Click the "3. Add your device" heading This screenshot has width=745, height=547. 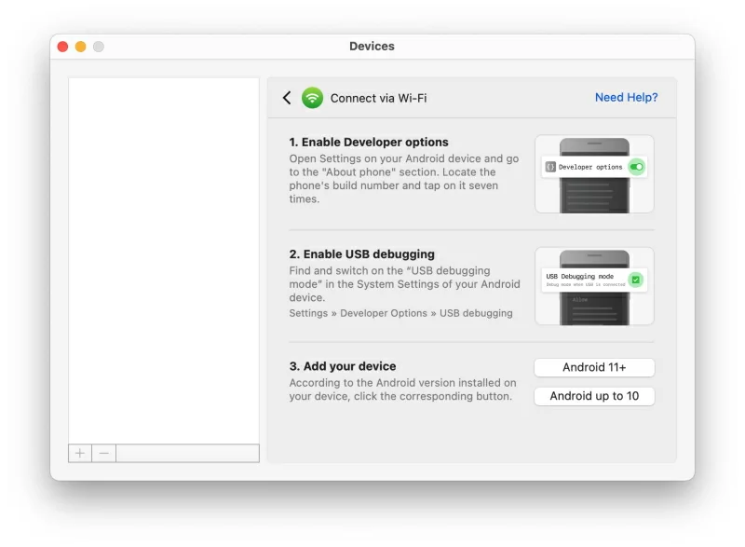pos(343,366)
